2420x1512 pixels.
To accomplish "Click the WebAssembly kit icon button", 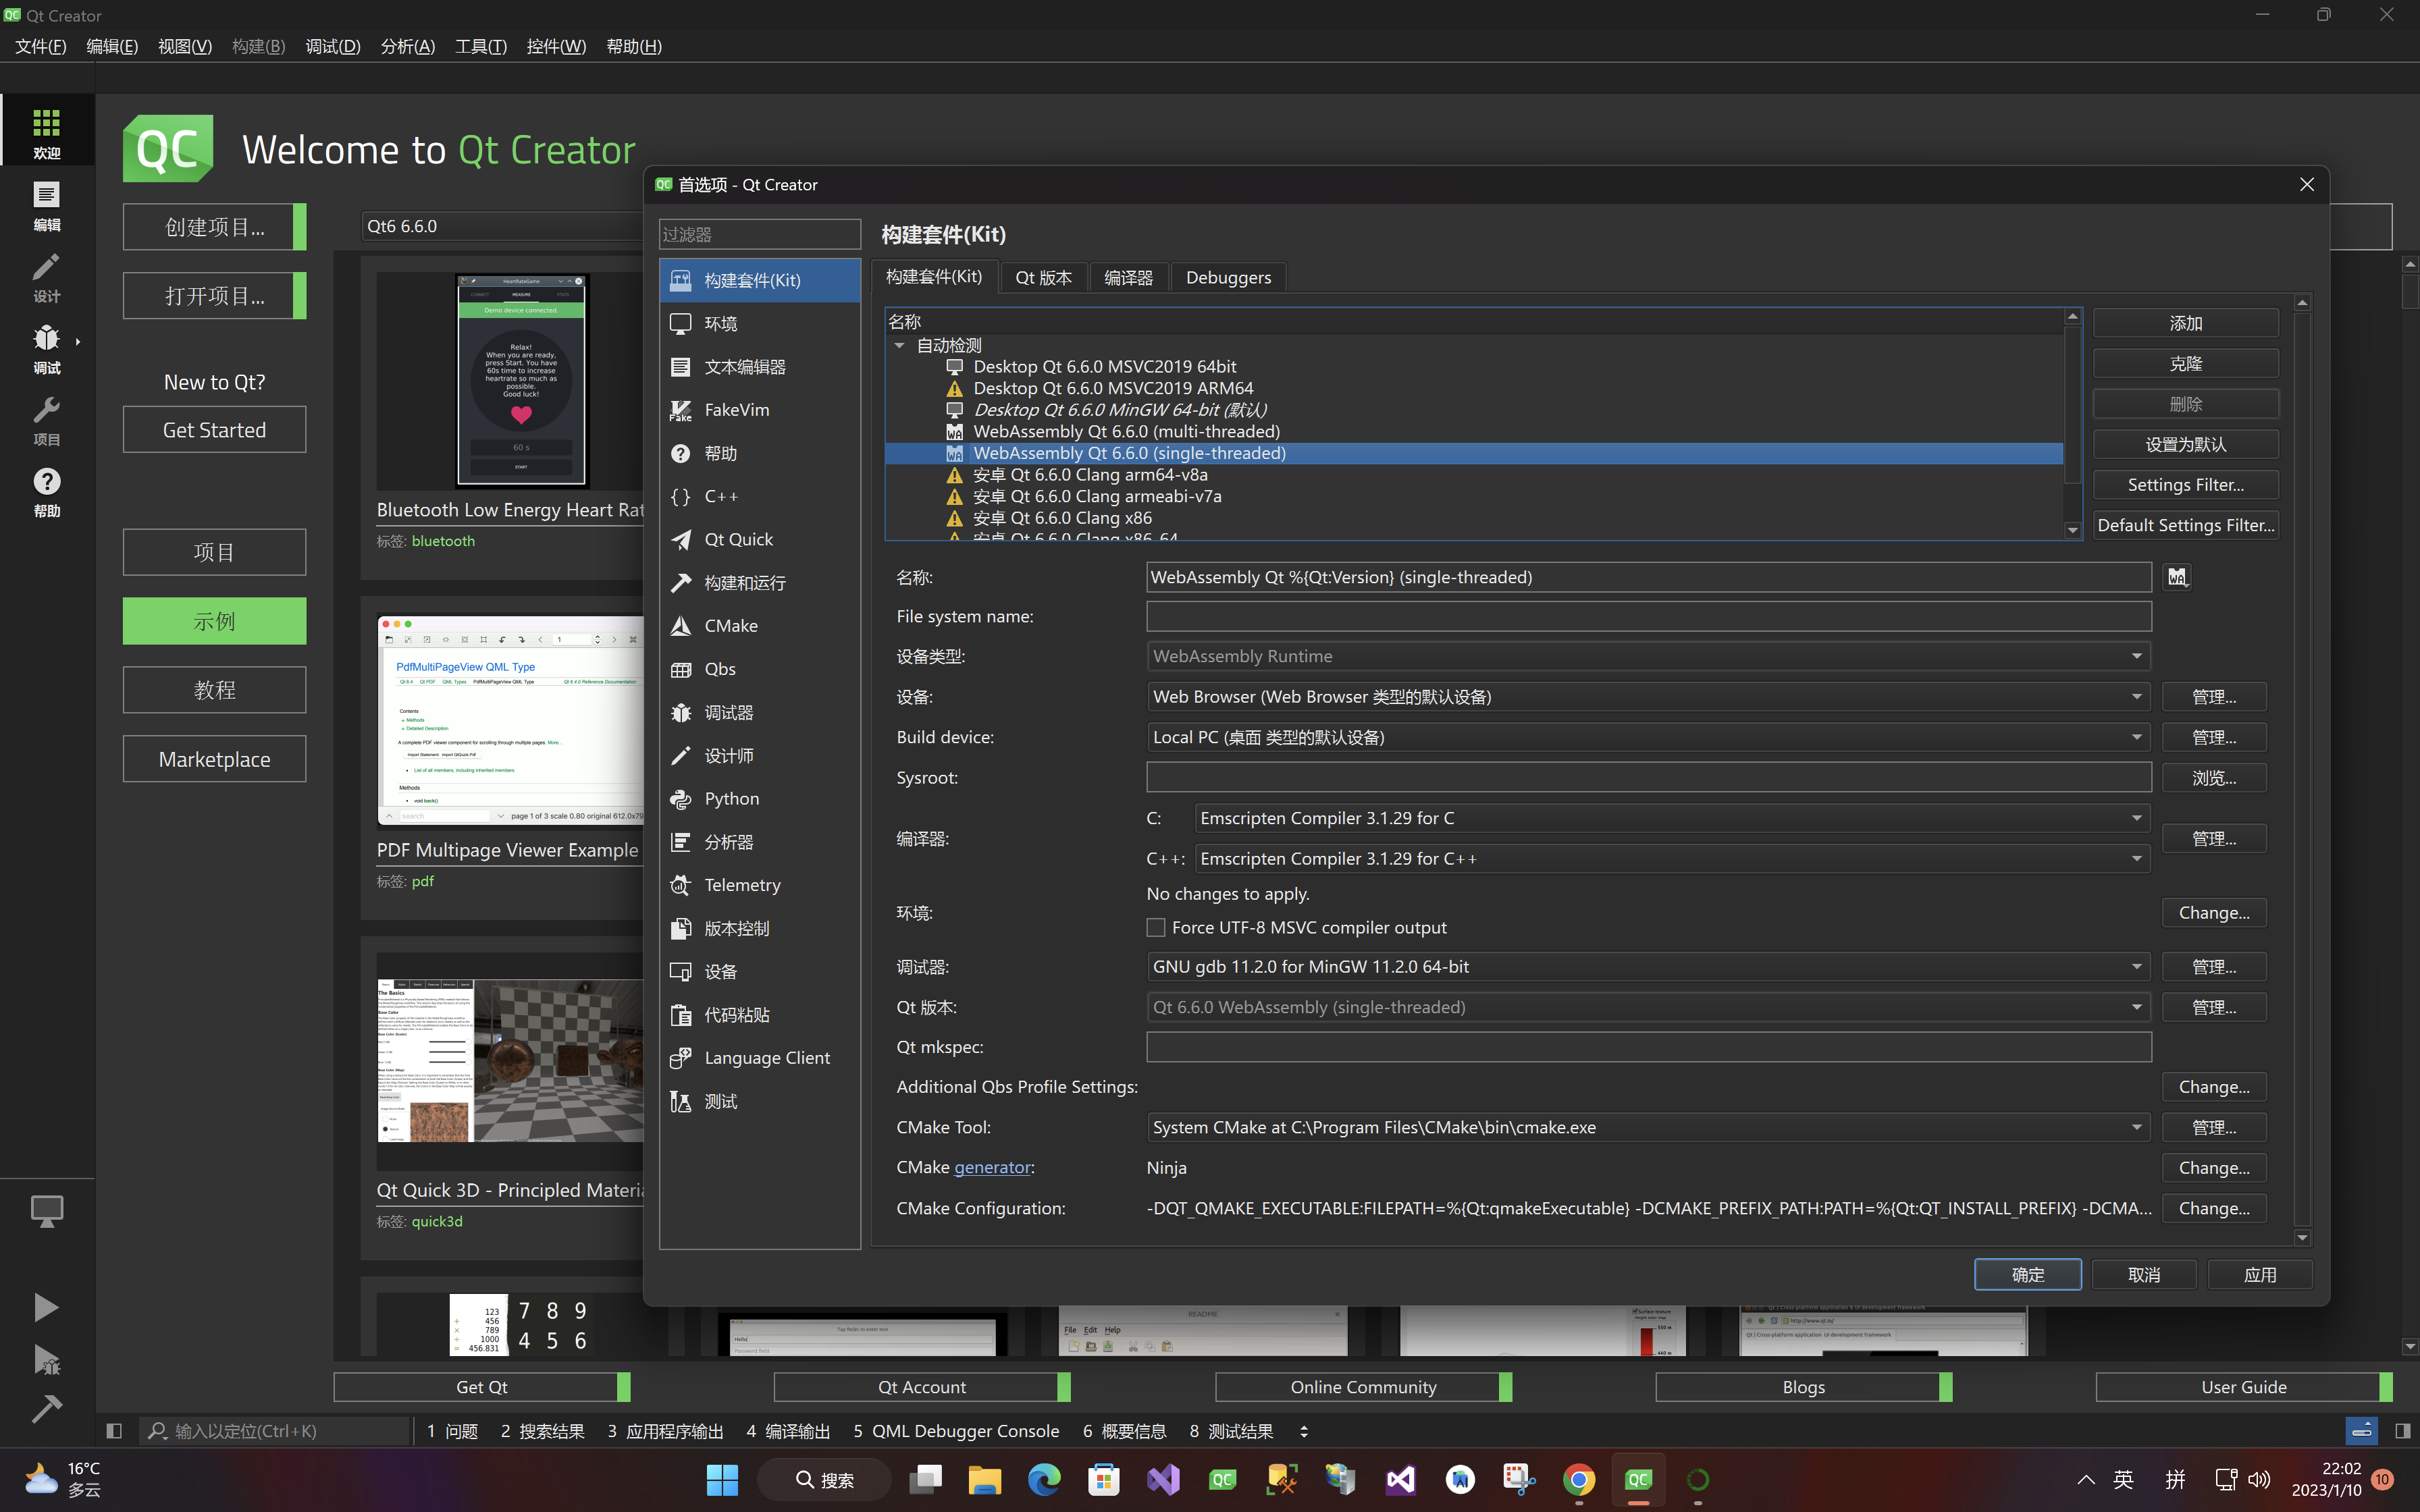I will pyautogui.click(x=2177, y=577).
